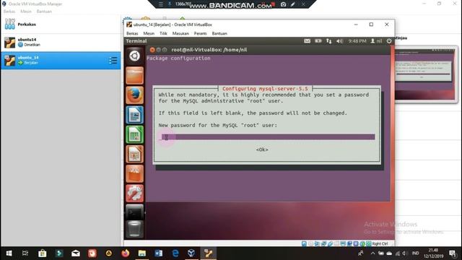Open Masukan menu in the VM window

click(x=180, y=33)
